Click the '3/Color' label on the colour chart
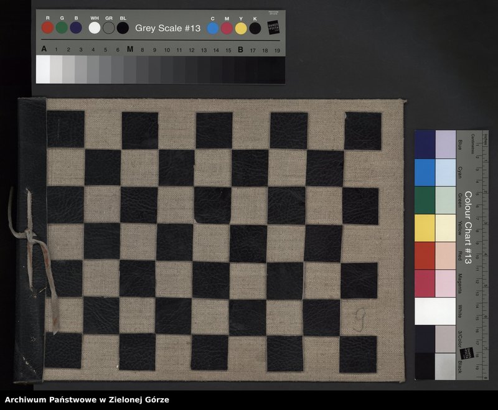Screen dimensions: 498x410 tap(459, 339)
